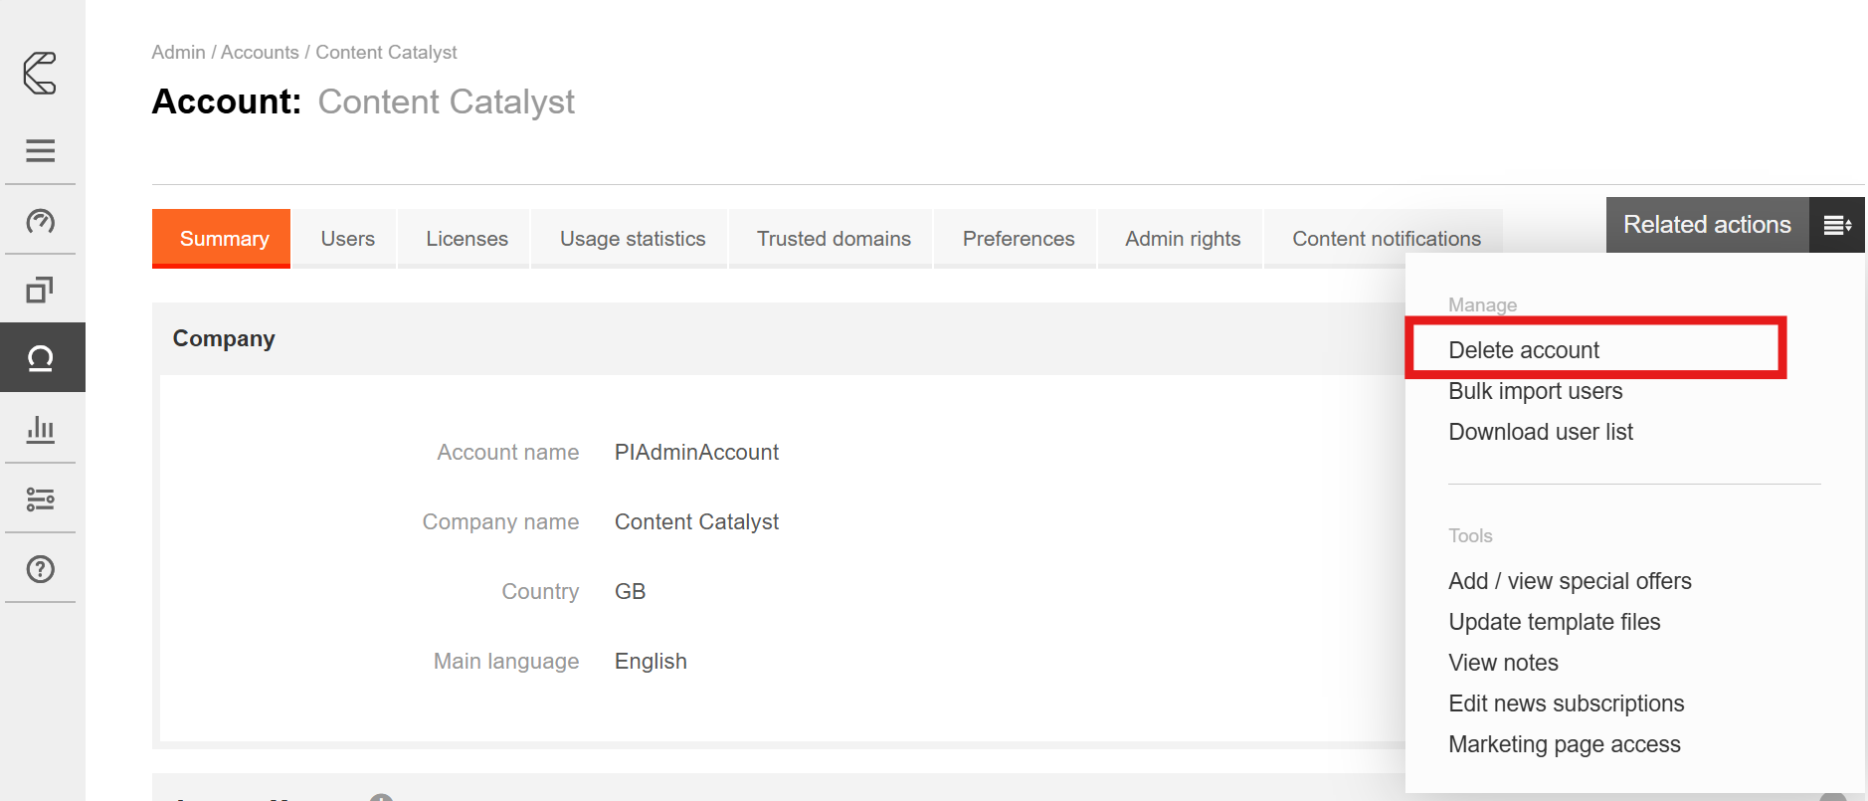Click Accounts in the breadcrumb
The image size is (1868, 801).
260,52
